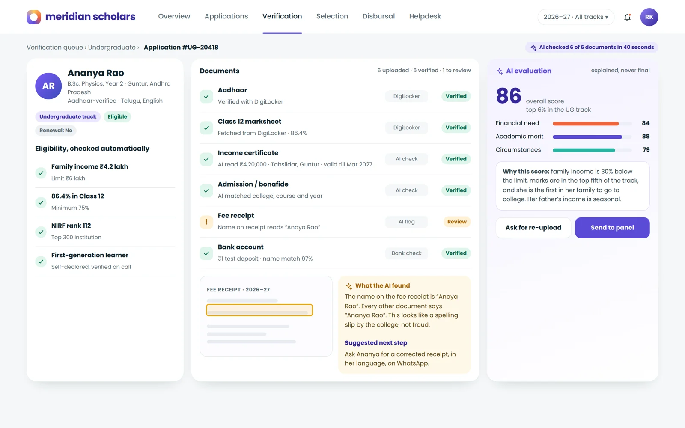
Task: Click the Eligible status tag
Action: [x=117, y=117]
